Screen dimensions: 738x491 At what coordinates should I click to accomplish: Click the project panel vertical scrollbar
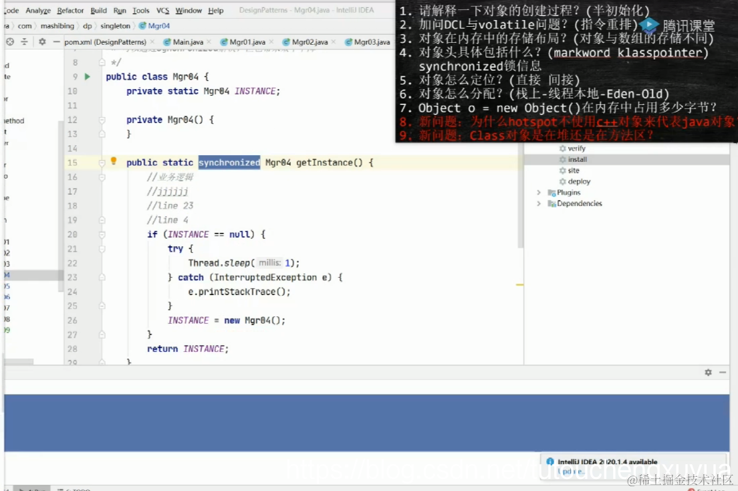click(60, 207)
